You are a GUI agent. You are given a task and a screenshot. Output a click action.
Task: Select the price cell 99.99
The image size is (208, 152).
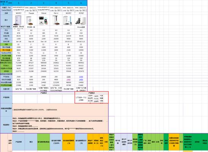click(81, 36)
